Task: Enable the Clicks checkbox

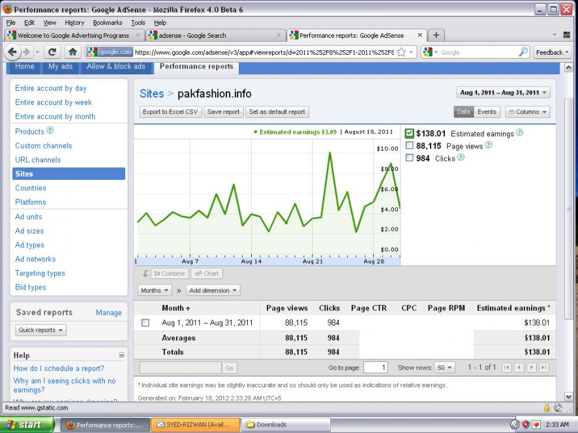Action: coord(409,158)
